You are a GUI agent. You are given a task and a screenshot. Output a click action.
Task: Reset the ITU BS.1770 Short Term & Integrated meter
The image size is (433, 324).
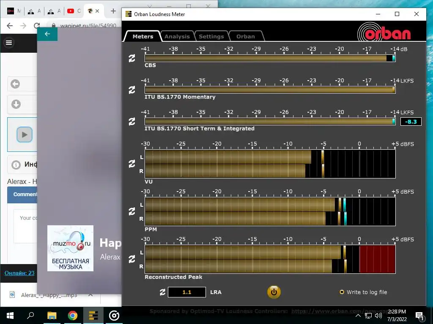(132, 121)
